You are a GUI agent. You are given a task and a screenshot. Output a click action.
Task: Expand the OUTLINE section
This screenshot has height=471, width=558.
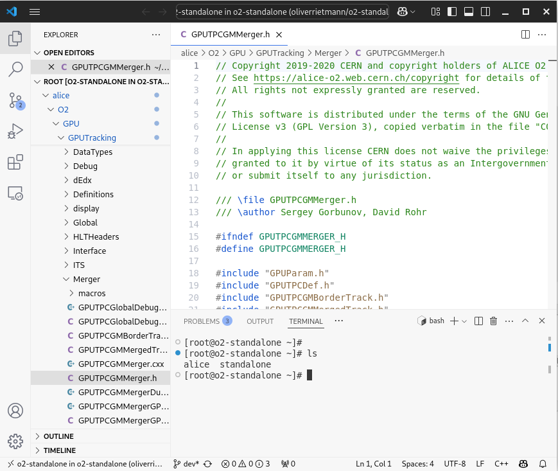click(x=58, y=436)
